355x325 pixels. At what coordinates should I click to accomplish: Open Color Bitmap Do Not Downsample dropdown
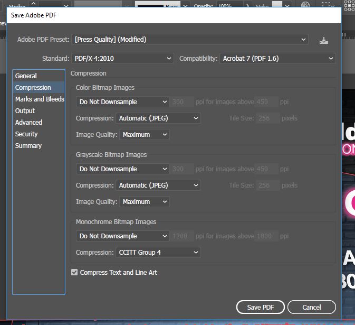pos(122,102)
